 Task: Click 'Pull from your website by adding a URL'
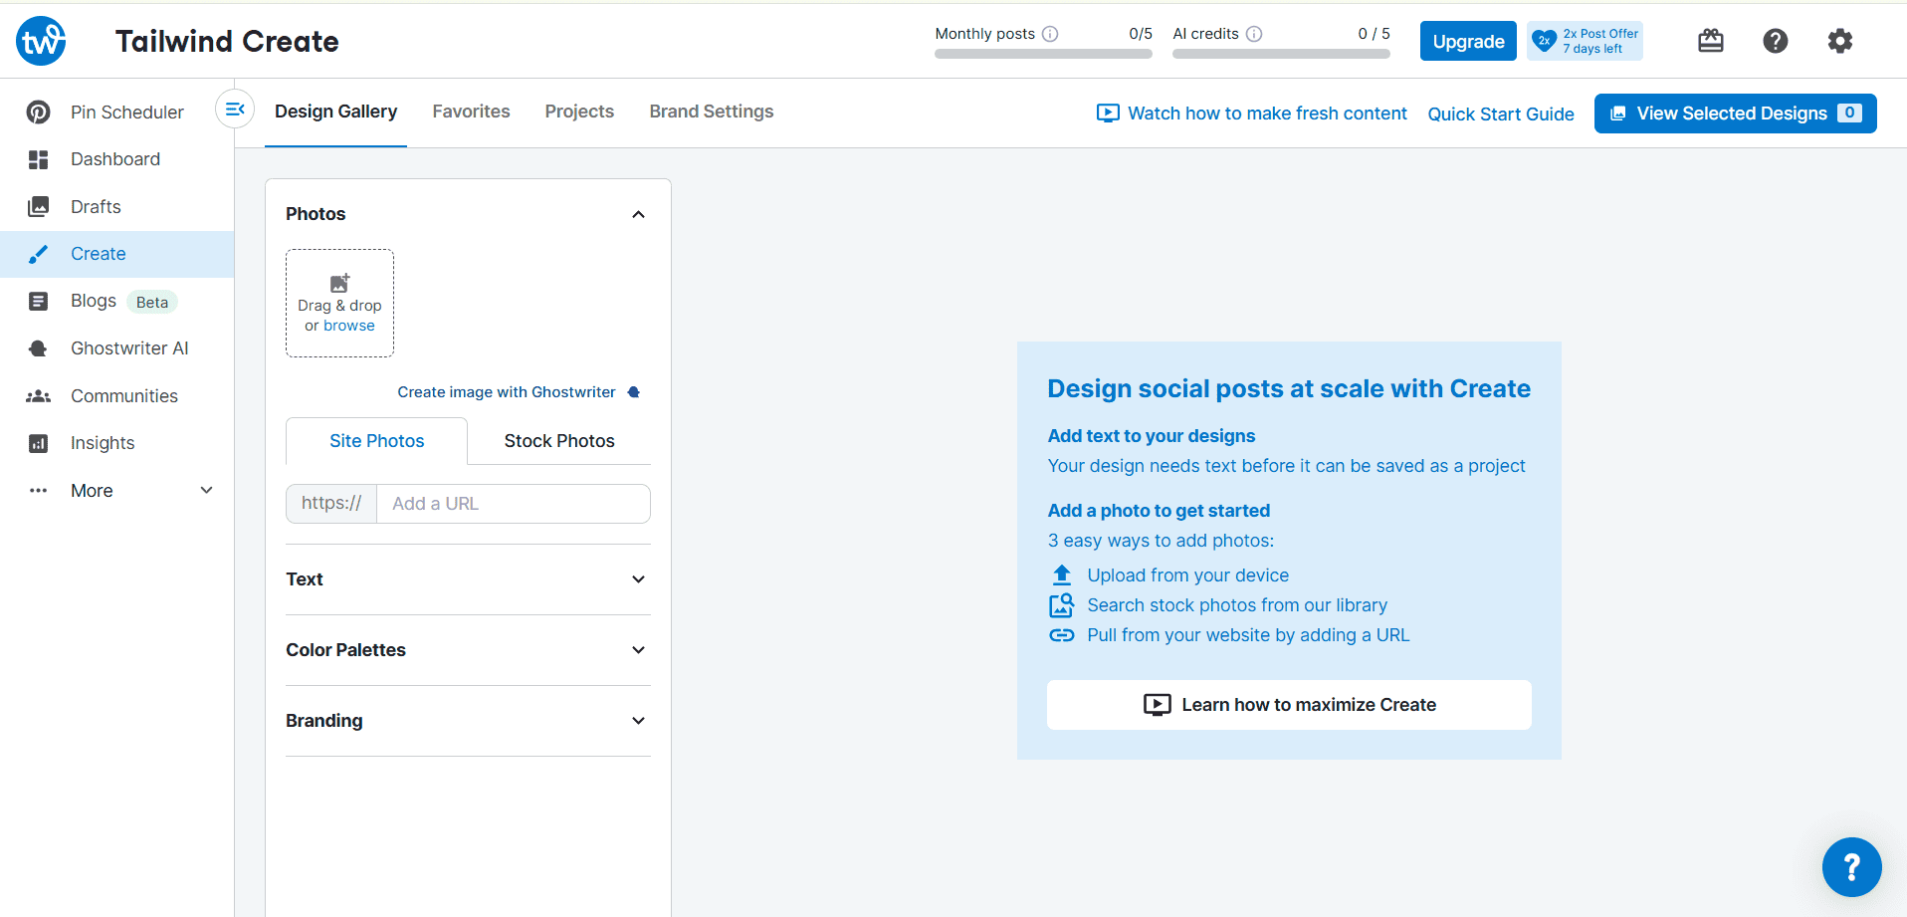tap(1248, 635)
